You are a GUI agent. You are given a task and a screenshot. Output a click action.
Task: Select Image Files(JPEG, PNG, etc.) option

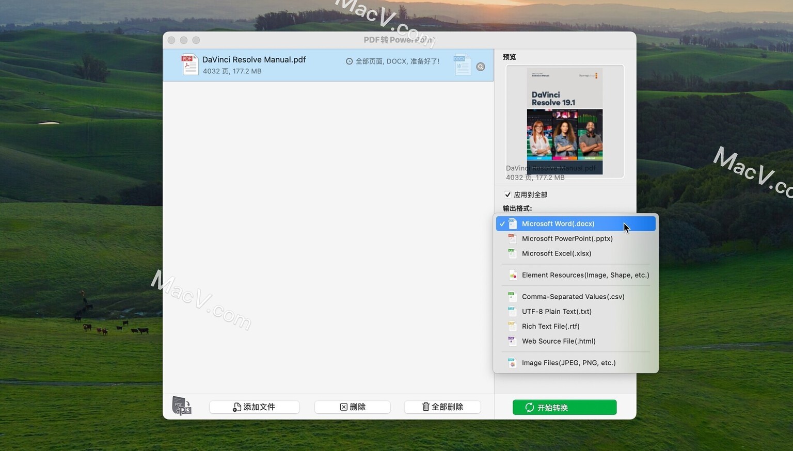point(576,363)
